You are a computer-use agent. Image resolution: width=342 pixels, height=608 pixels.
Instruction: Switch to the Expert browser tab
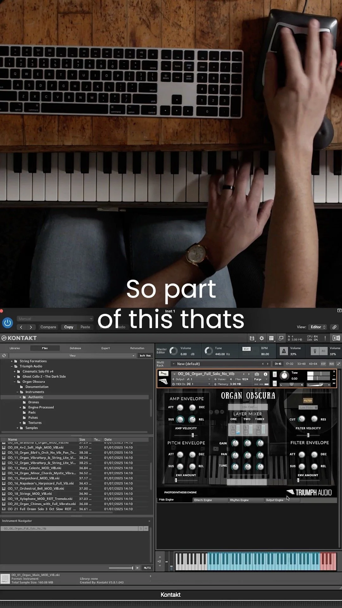tap(105, 348)
